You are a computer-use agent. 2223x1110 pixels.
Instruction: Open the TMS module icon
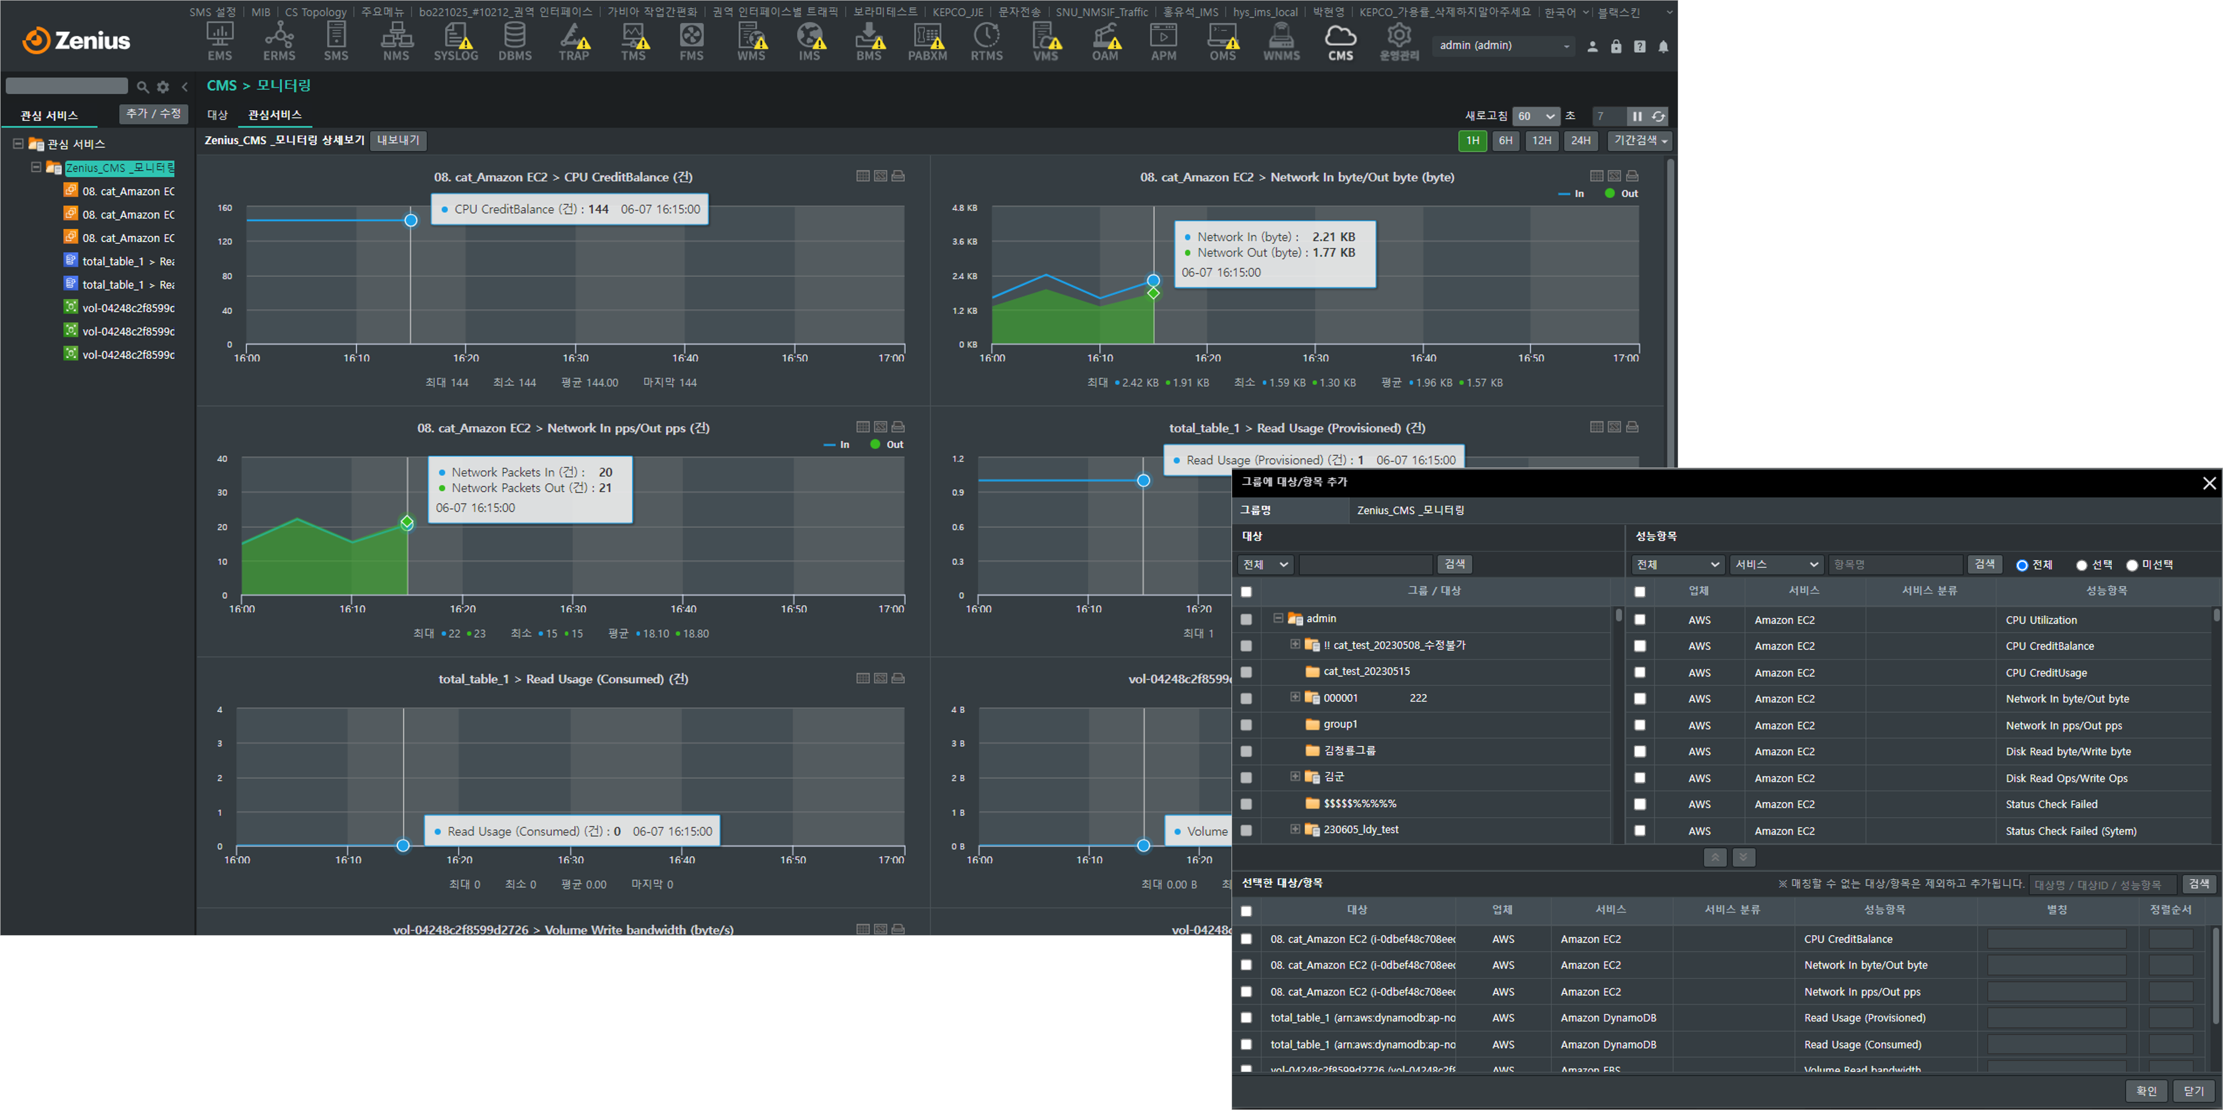[x=634, y=41]
